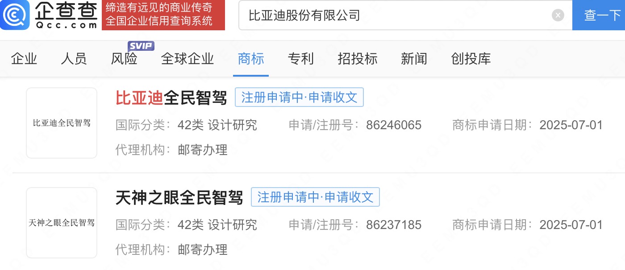Switch to the 专利 tab

pyautogui.click(x=301, y=59)
